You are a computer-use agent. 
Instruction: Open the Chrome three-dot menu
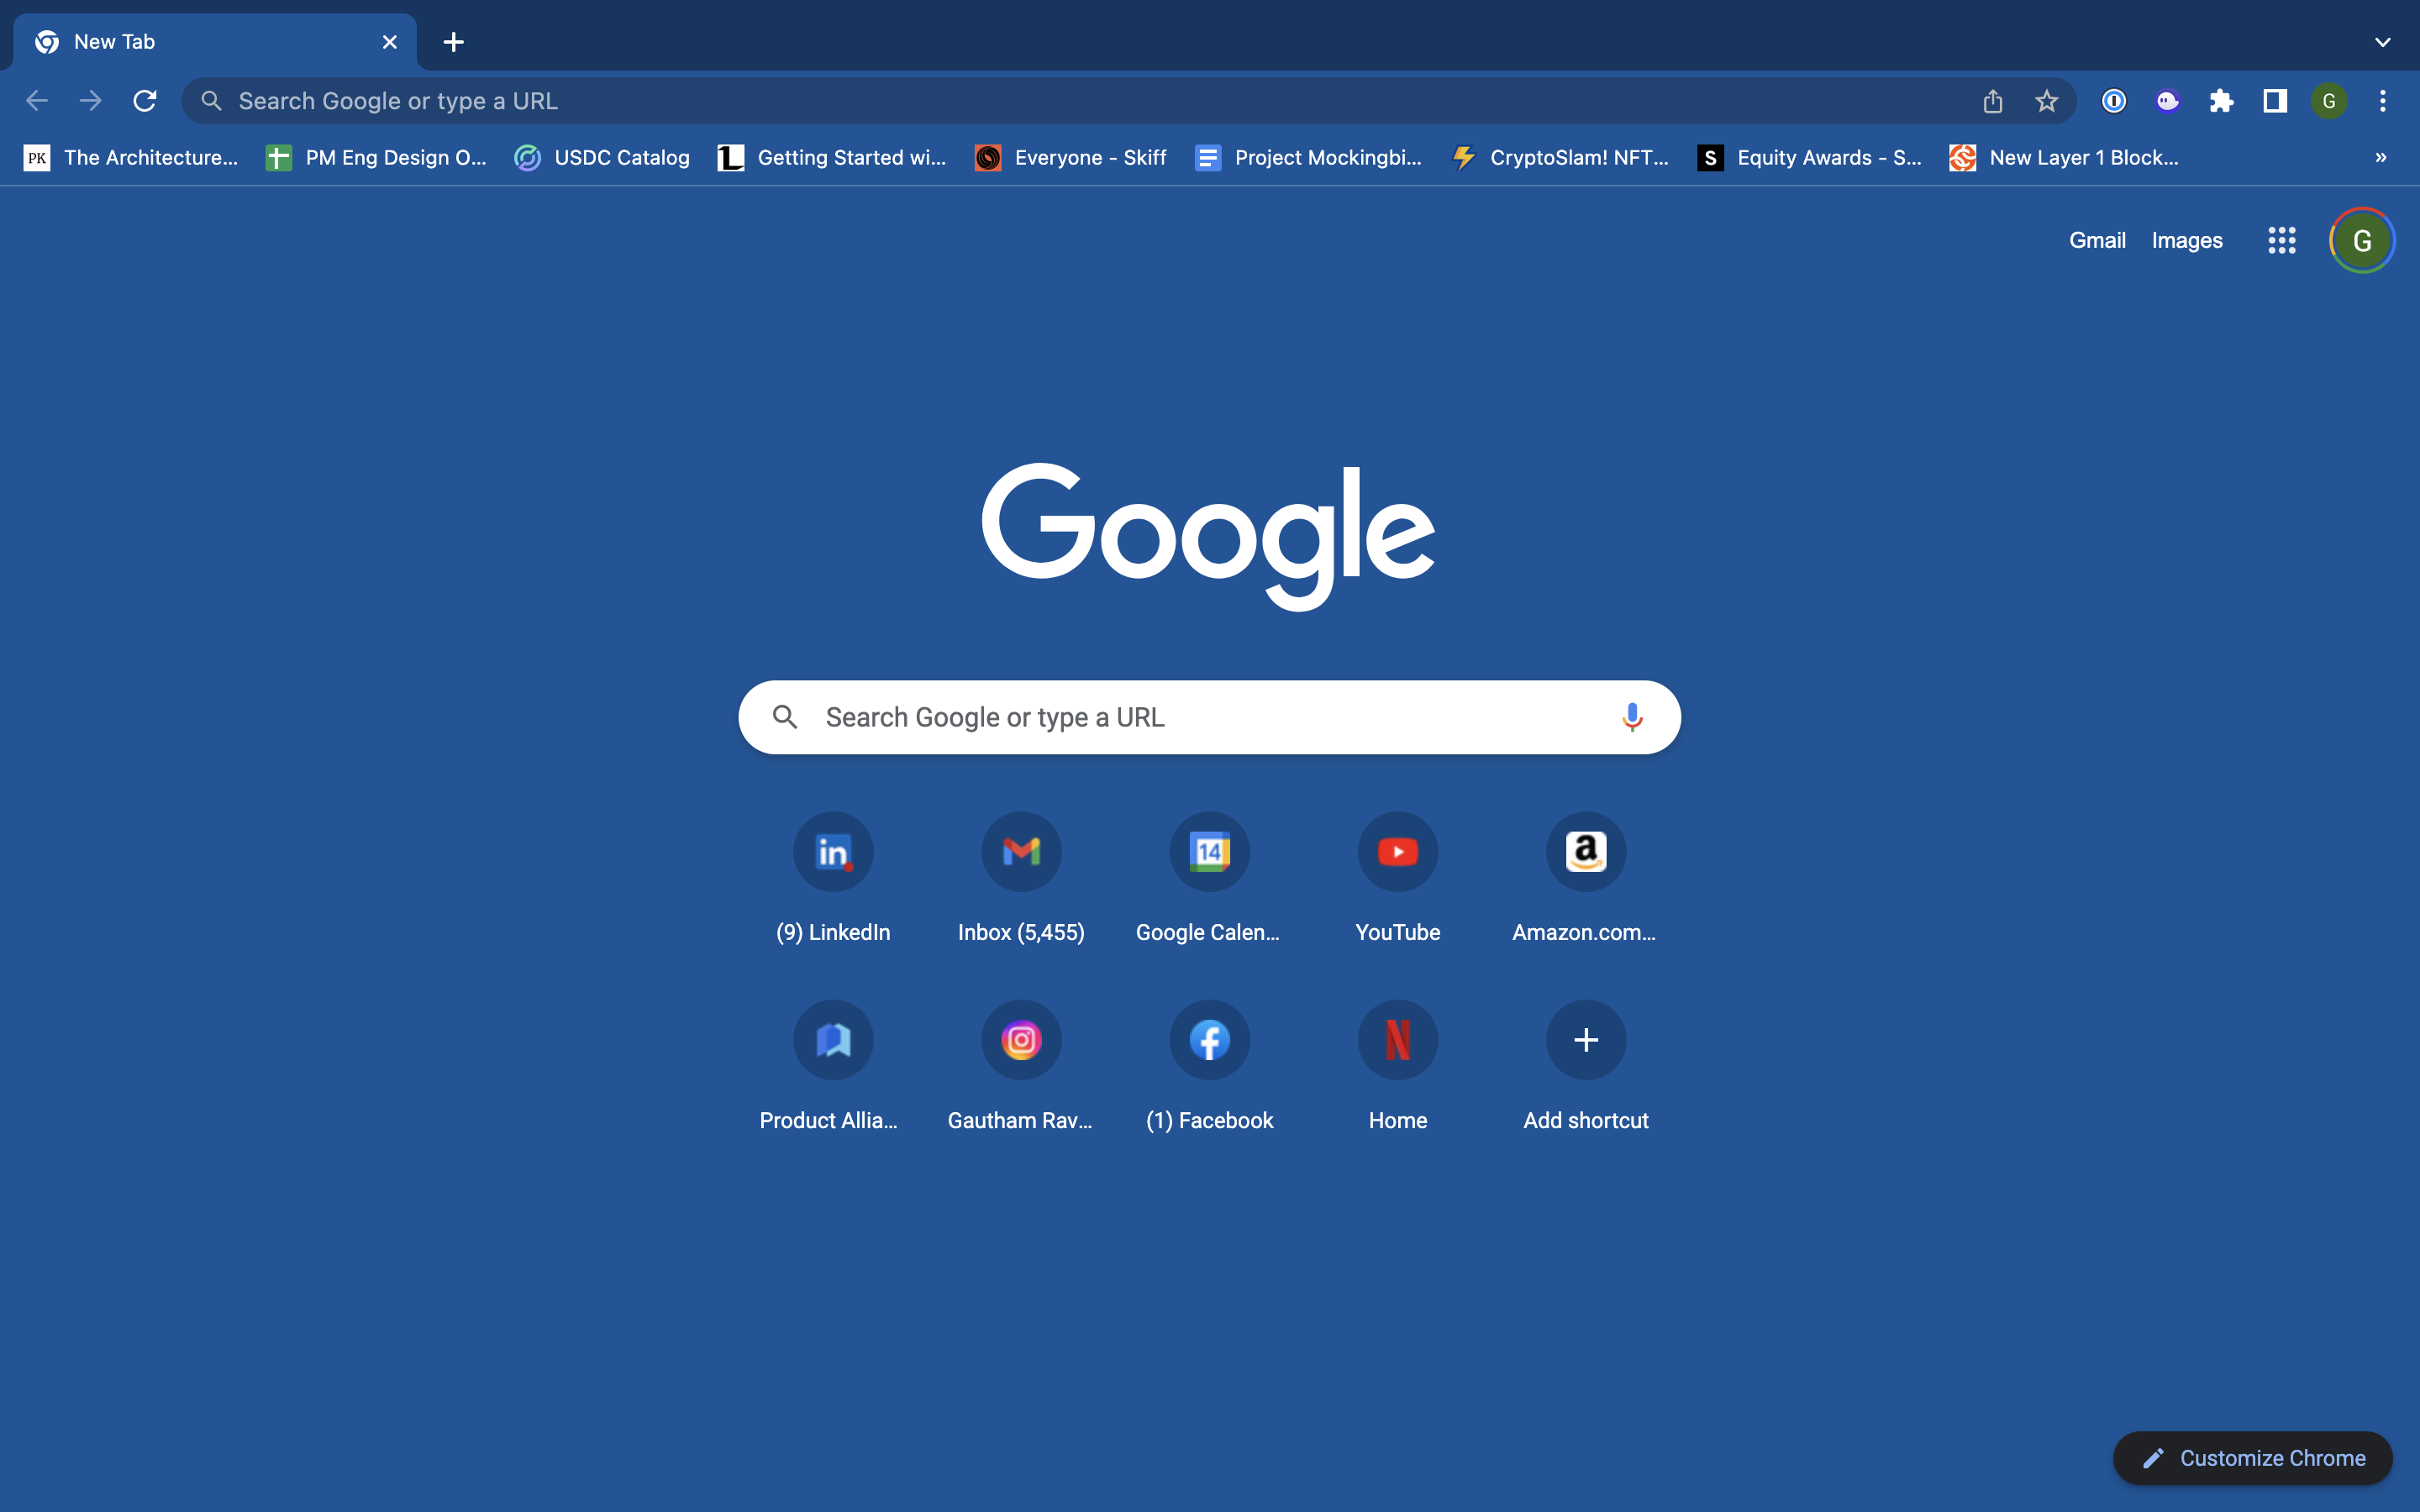click(2382, 101)
